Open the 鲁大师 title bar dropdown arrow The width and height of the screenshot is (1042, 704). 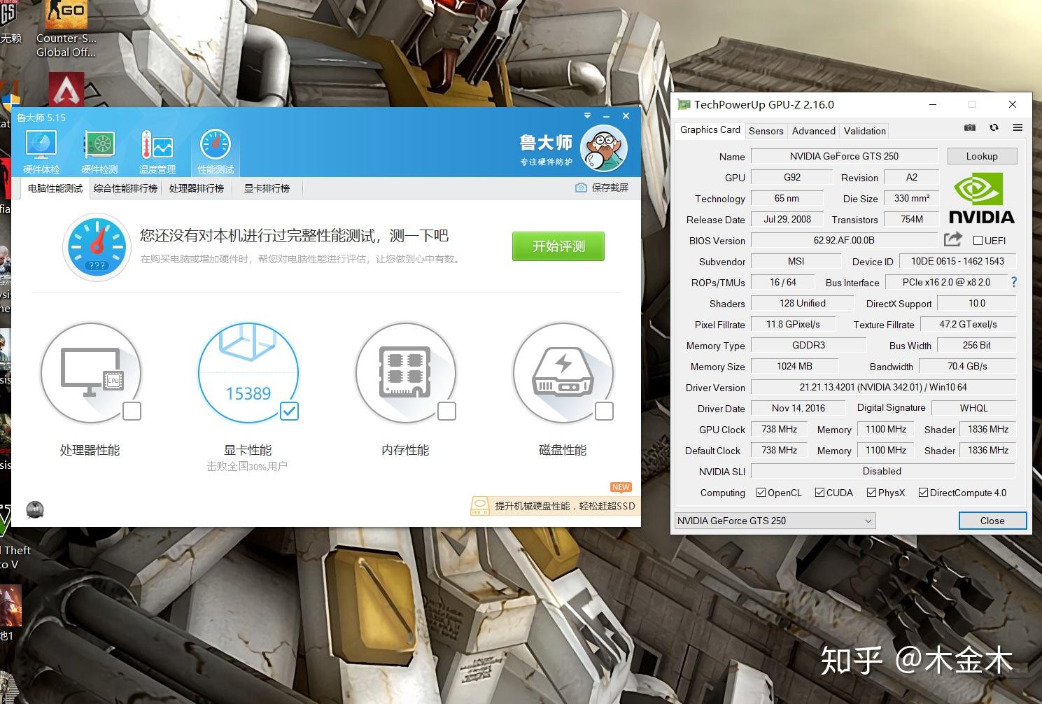587,115
